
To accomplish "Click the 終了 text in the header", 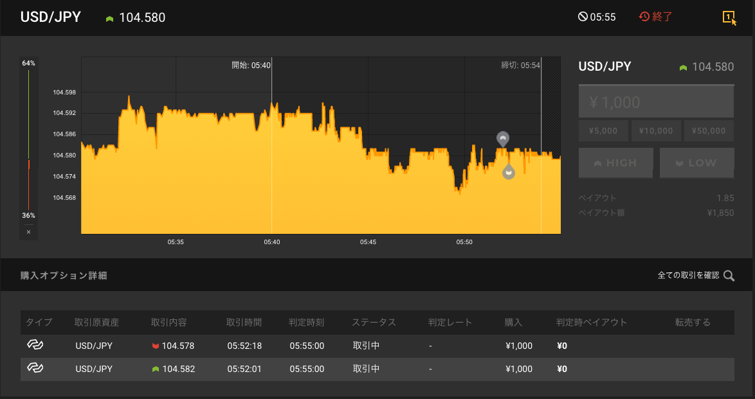I will tap(662, 17).
